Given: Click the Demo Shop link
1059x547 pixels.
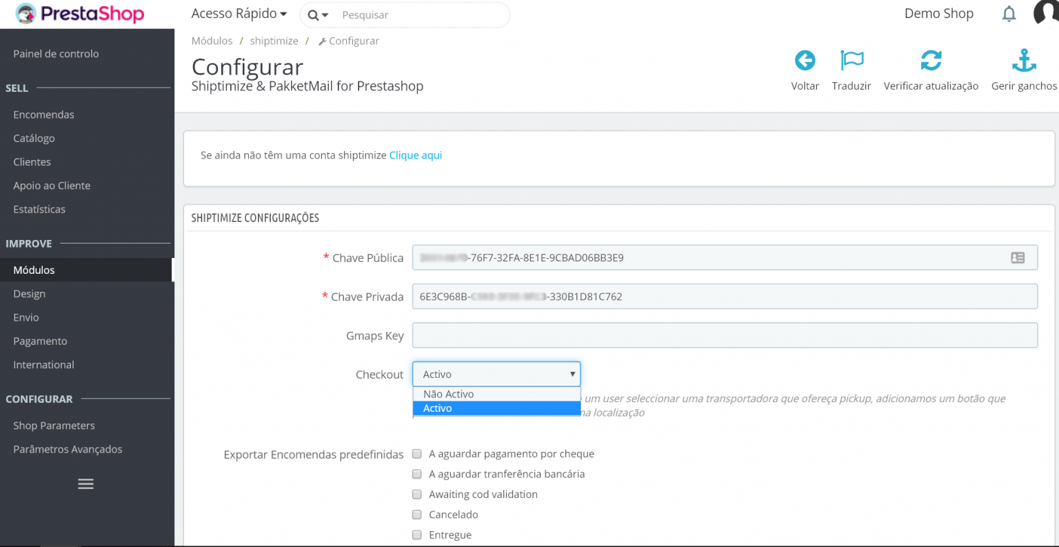Looking at the screenshot, I should pyautogui.click(x=938, y=14).
